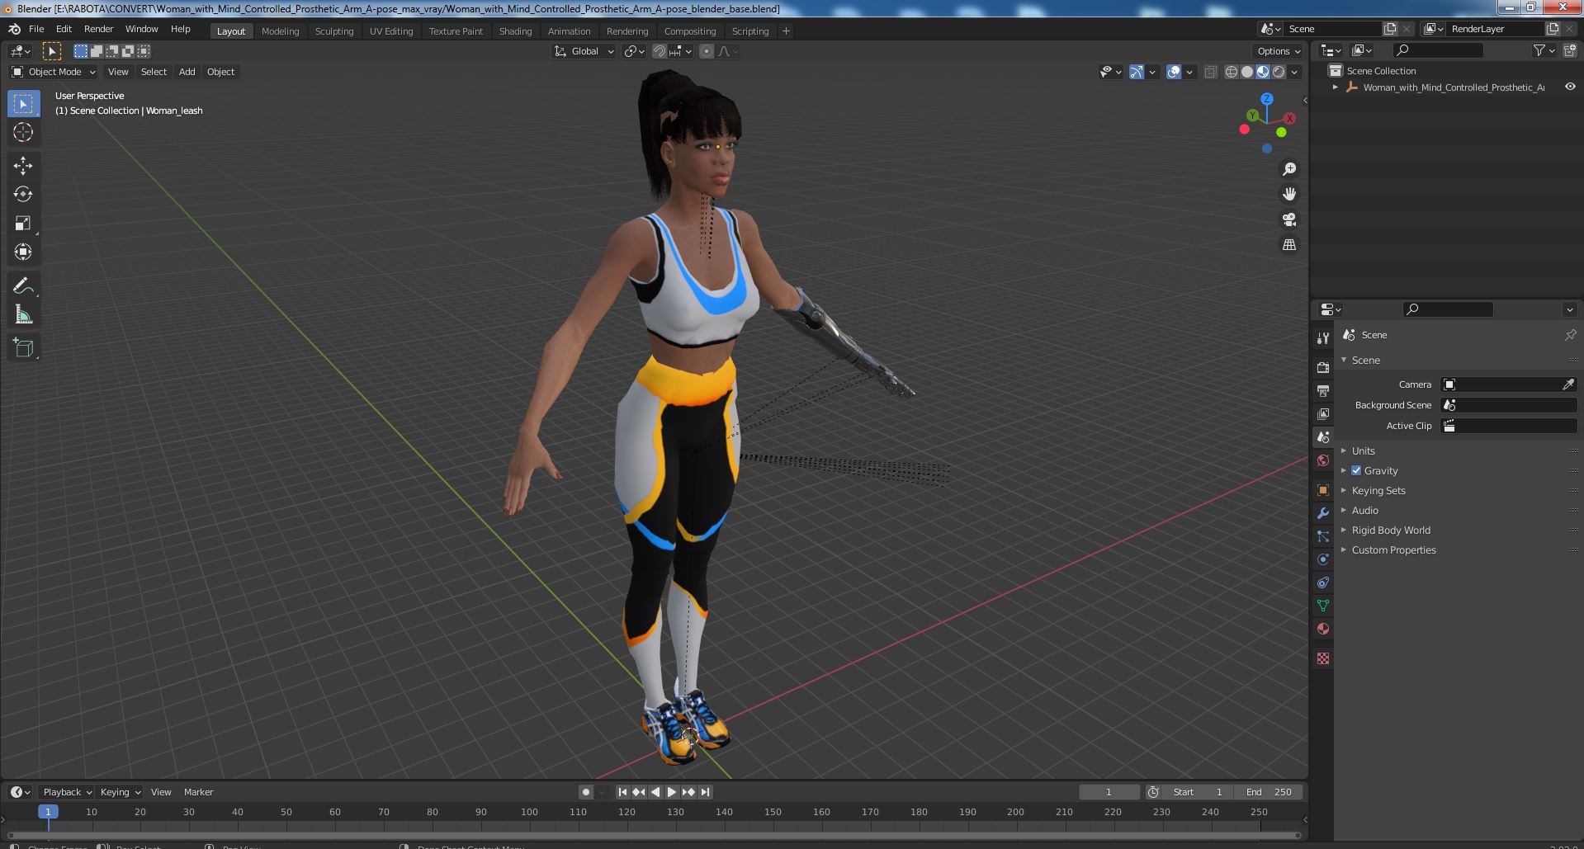Open the Render properties tab
Screen dimensions: 1584x849
1323,367
